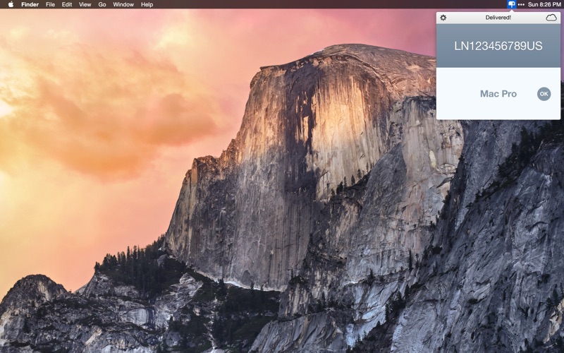The width and height of the screenshot is (564, 353).
Task: Open the Finder menu
Action: point(30,4)
